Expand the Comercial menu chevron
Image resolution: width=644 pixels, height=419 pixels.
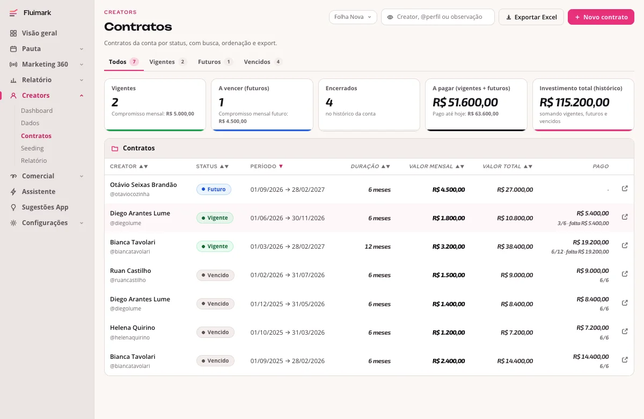click(x=82, y=176)
